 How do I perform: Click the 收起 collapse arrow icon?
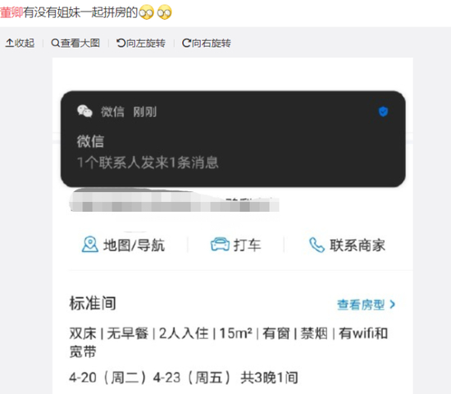coord(10,43)
